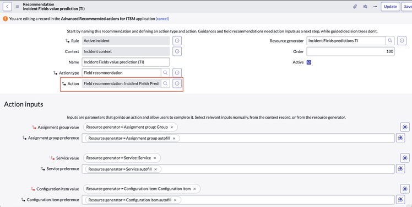Click the read-only Context field

(126, 51)
